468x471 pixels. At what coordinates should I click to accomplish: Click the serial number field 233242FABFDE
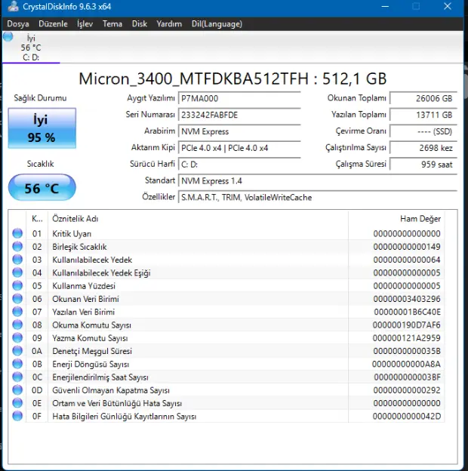coord(239,115)
